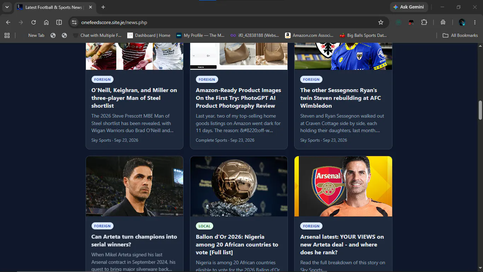Screen dimensions: 483x272
Task: Click the Steve Prescott MBE excerpt text
Action: tap(133, 123)
